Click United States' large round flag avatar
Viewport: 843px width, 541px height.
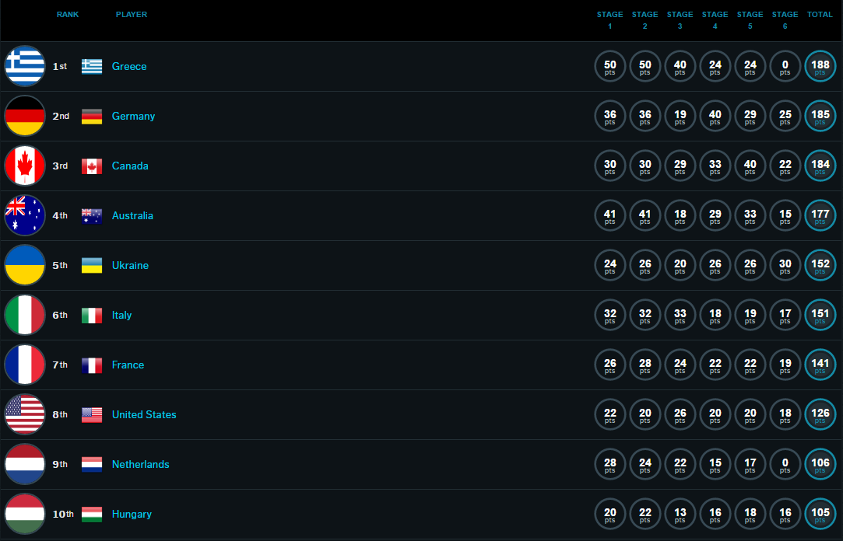(25, 414)
